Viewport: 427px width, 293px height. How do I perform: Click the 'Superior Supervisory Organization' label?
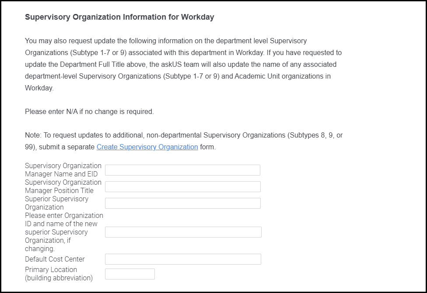pos(56,203)
